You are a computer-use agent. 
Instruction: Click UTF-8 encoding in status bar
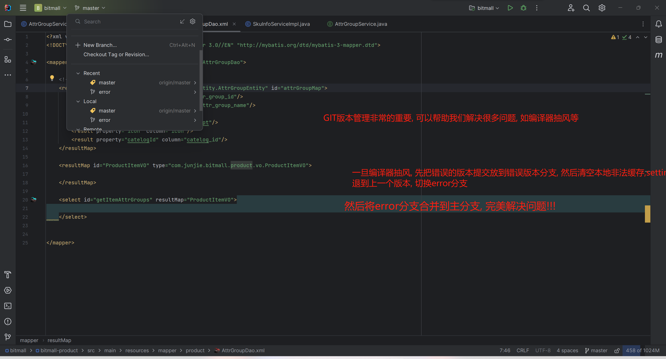point(543,351)
